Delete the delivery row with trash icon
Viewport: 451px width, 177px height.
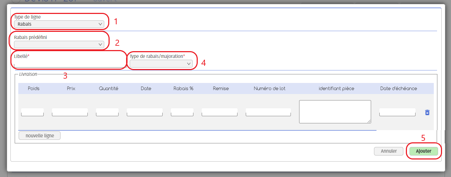427,113
